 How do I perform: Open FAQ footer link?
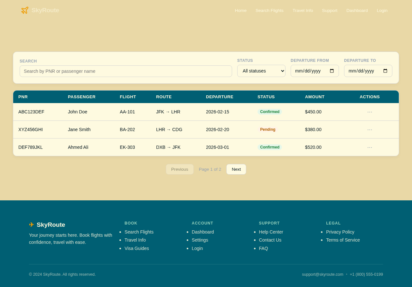[x=263, y=248]
